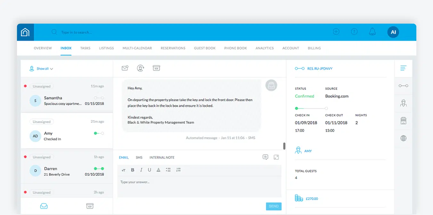The width and height of the screenshot is (433, 215).
Task: Click the globe icon in right sidebar
Action: (404, 138)
